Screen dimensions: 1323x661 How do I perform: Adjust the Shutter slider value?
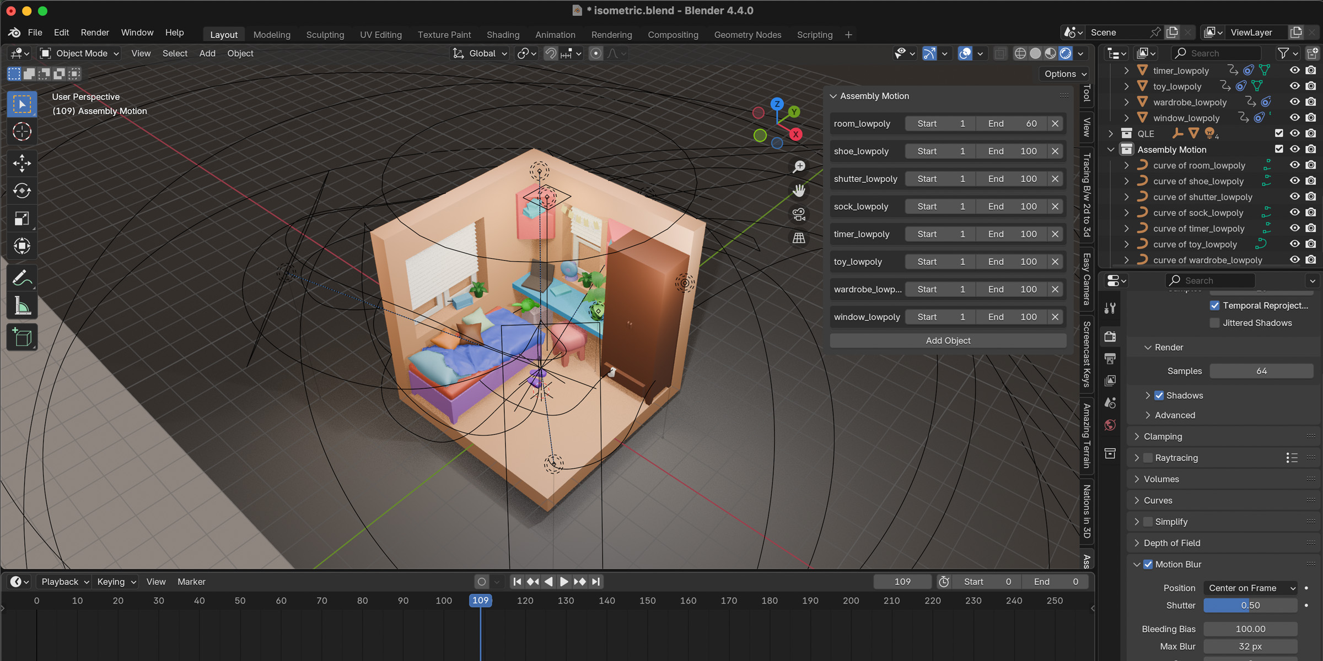click(x=1250, y=605)
